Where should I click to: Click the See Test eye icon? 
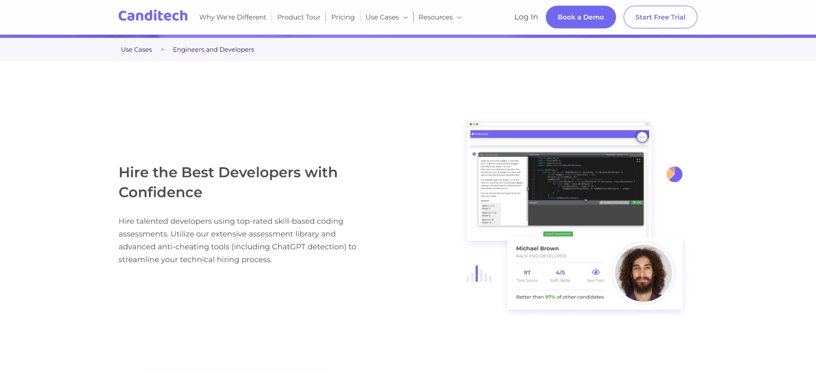[x=596, y=272]
